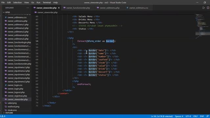Screen dimensions: 210x118
Task: Open owner_editmenu5.php file
Action: pos(18,39)
